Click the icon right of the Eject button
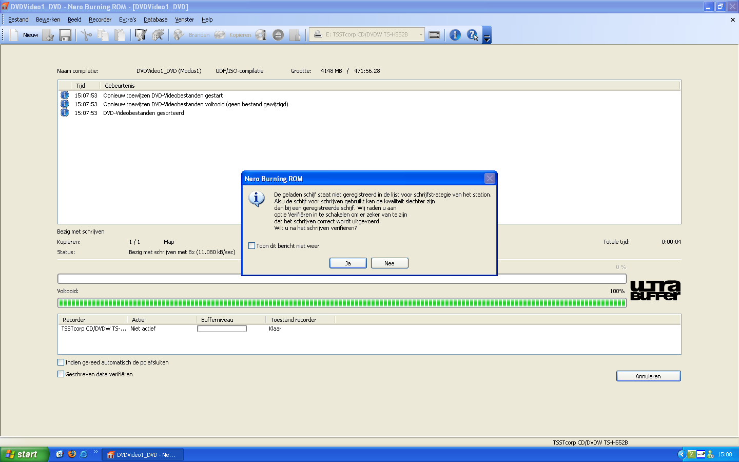 pyautogui.click(x=295, y=35)
